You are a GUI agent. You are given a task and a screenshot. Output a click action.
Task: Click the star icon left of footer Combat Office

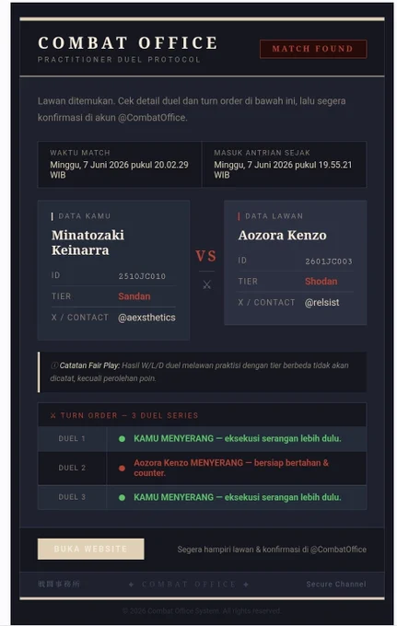[131, 584]
